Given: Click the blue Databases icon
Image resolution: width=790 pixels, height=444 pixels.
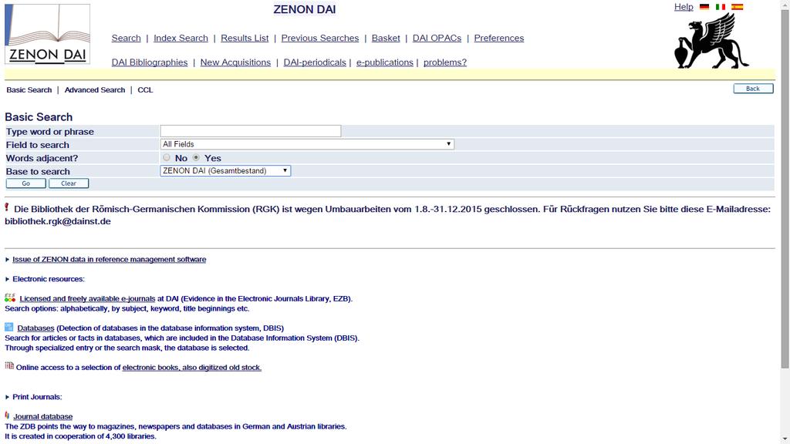Looking at the screenshot, I should 9,327.
